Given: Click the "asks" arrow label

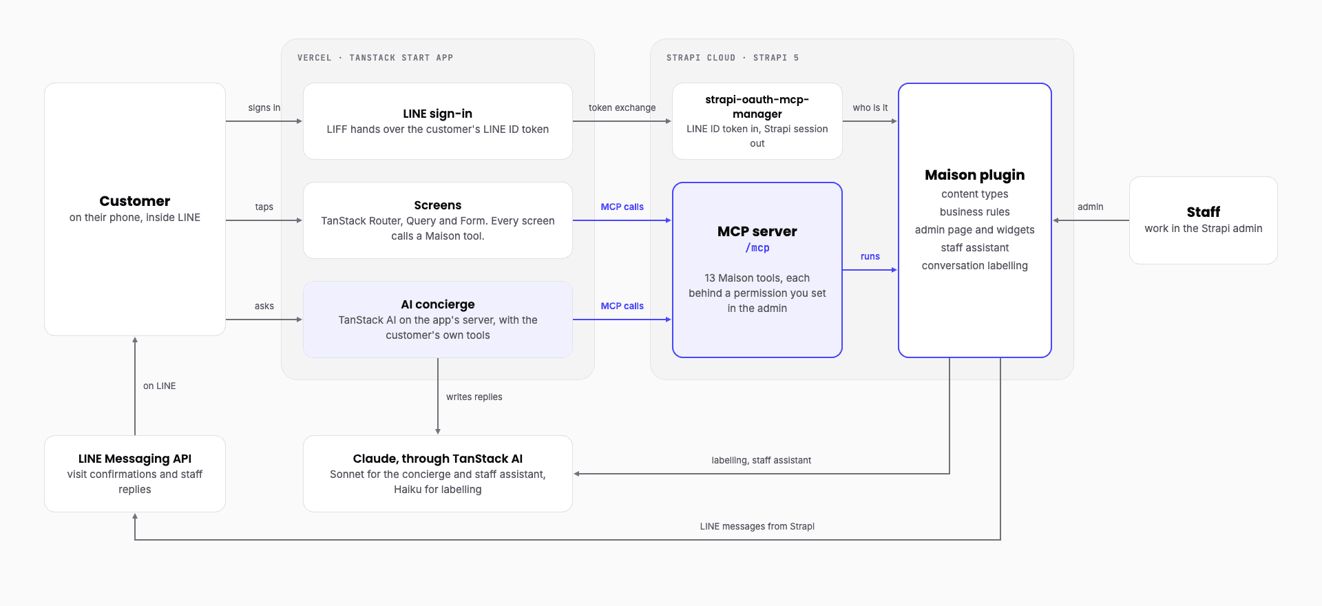Looking at the screenshot, I should pyautogui.click(x=264, y=306).
